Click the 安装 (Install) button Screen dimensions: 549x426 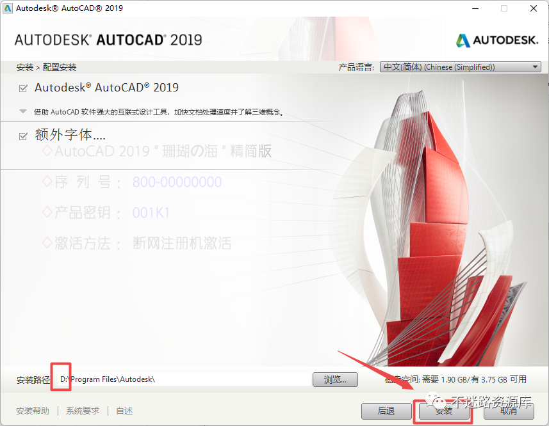click(x=444, y=411)
